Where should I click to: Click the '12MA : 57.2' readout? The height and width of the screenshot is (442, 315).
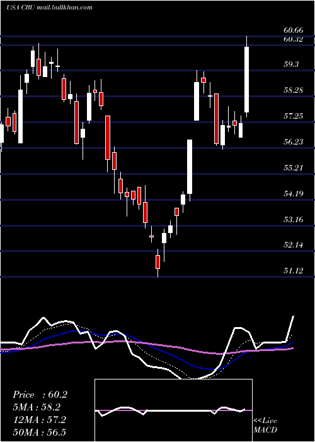point(39,420)
